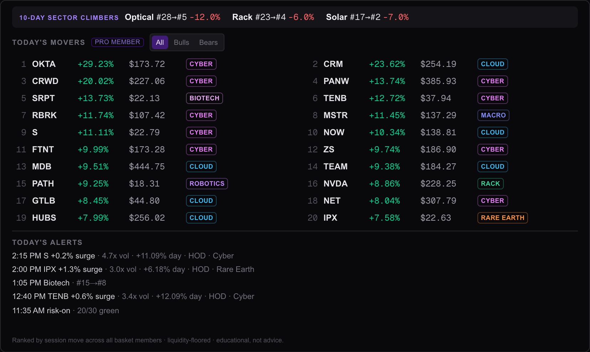Click the $385.93 price for PANW
The image size is (590, 352).
(x=438, y=81)
